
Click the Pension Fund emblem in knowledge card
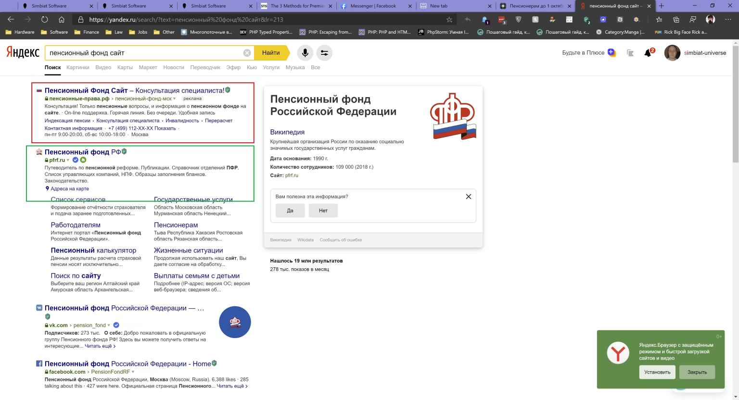(x=452, y=116)
